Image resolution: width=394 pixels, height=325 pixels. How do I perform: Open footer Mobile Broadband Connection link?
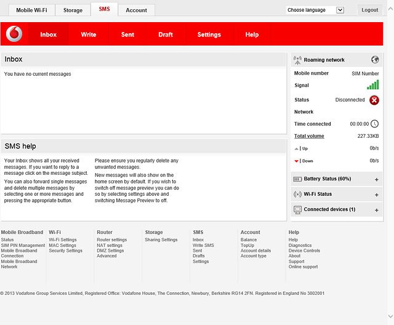click(19, 253)
